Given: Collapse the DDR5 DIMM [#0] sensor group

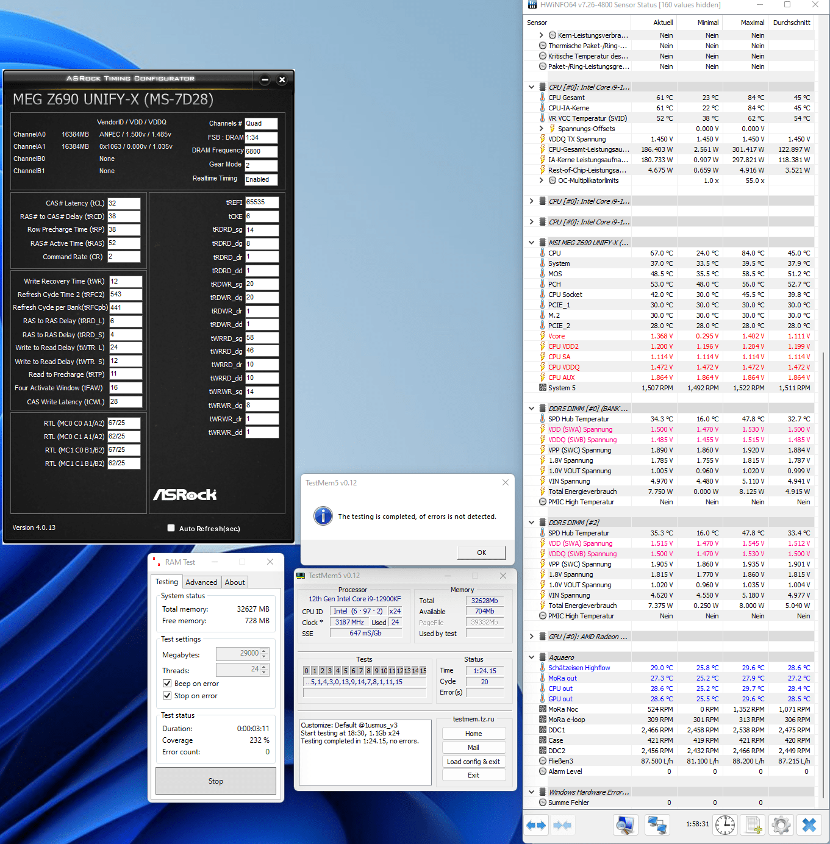Looking at the screenshot, I should (532, 409).
